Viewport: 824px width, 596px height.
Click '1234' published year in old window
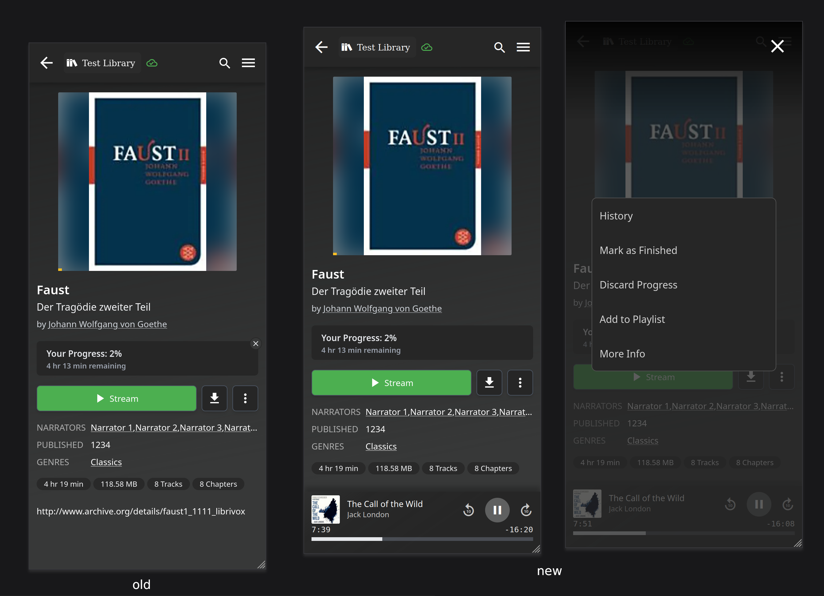pos(100,445)
